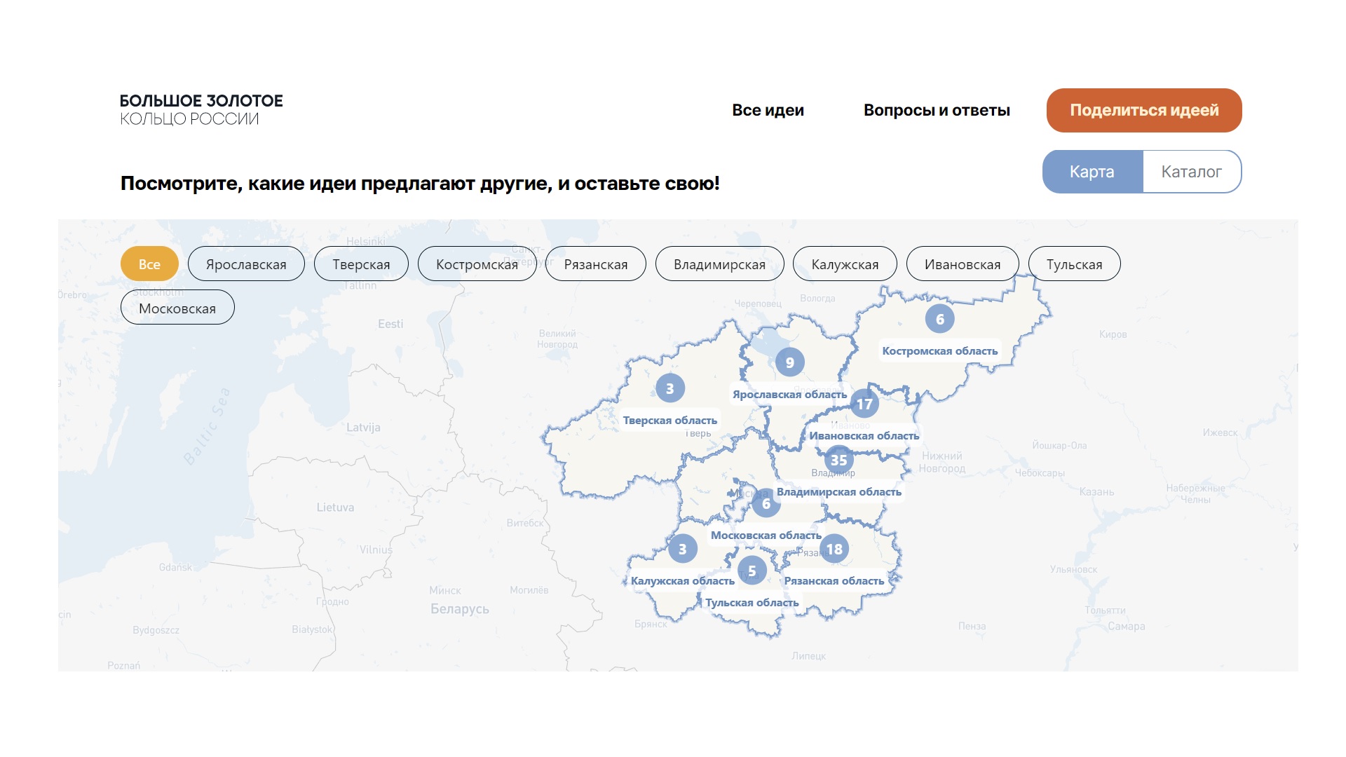Open the Рязанская область marker showing 18
This screenshot has width=1346, height=757.
pyautogui.click(x=834, y=550)
